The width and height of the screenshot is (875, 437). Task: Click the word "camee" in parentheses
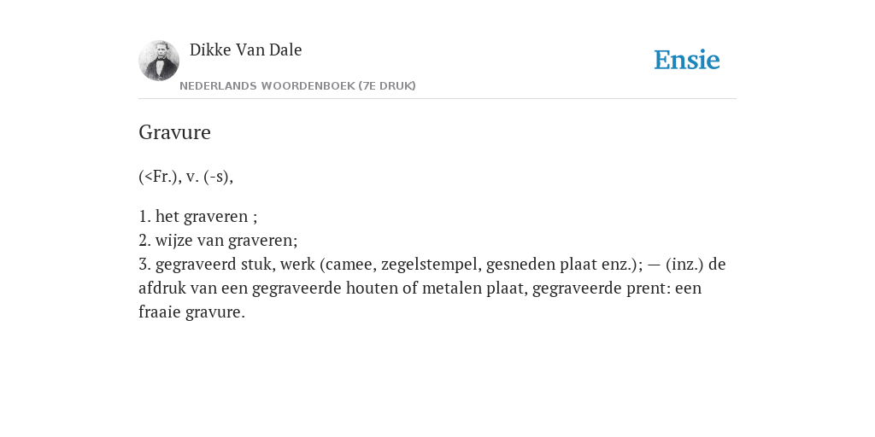[349, 265]
